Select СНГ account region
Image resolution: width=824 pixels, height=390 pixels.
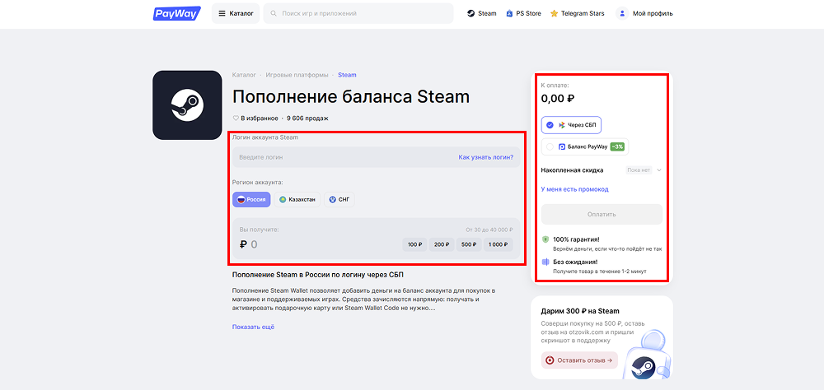tap(339, 199)
